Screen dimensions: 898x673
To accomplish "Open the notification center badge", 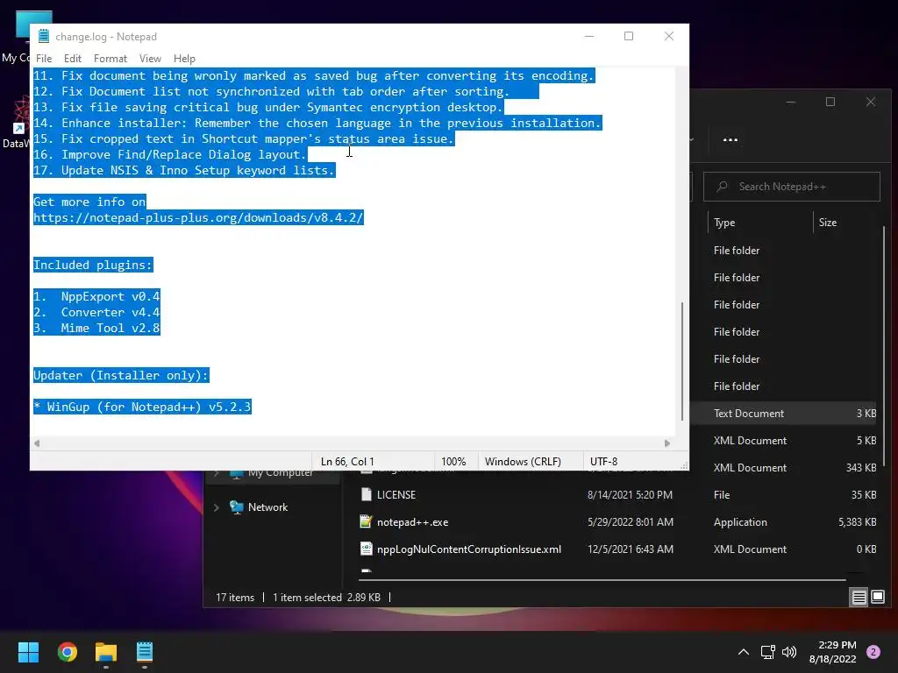I will click(873, 652).
